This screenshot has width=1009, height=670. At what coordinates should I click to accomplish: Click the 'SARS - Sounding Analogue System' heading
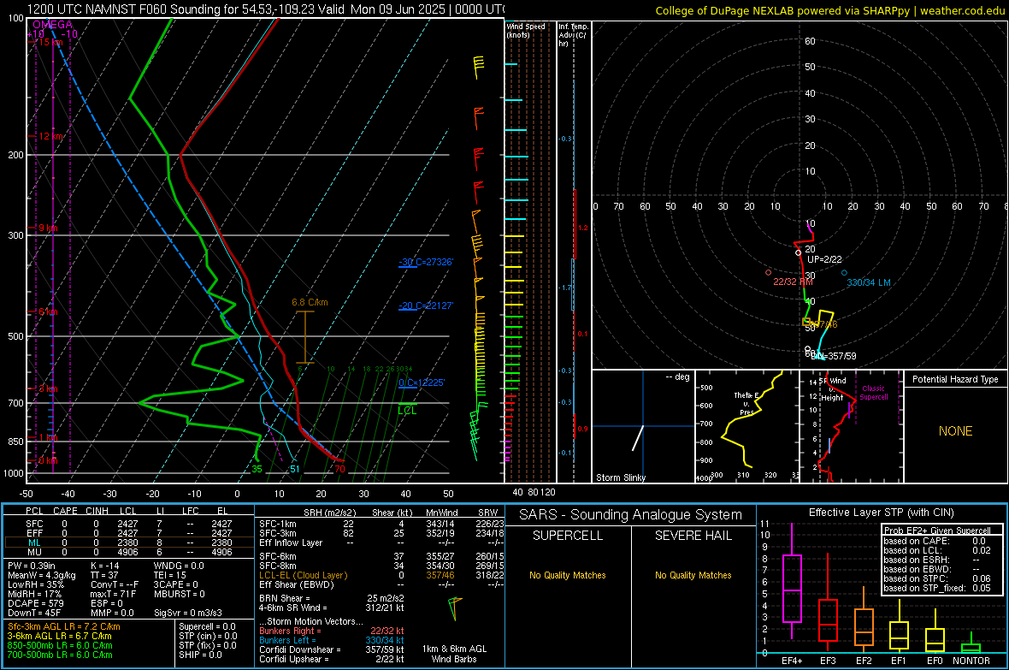[631, 515]
